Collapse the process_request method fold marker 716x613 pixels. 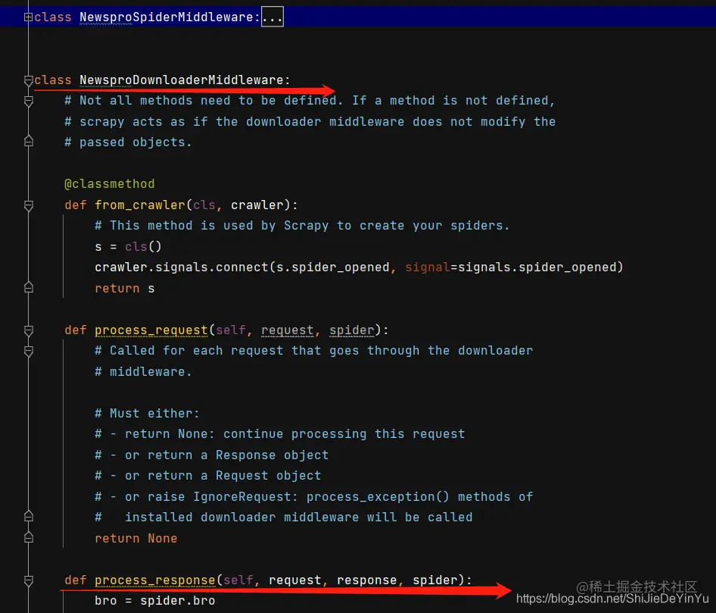pyautogui.click(x=28, y=330)
